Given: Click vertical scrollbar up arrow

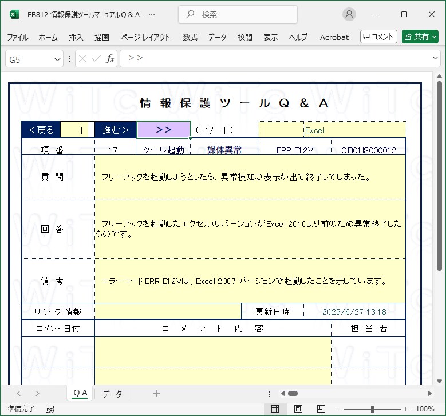Looking at the screenshot, I should (x=440, y=77).
